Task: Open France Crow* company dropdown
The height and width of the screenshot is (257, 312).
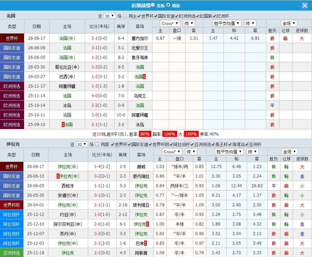Action: click(170, 23)
